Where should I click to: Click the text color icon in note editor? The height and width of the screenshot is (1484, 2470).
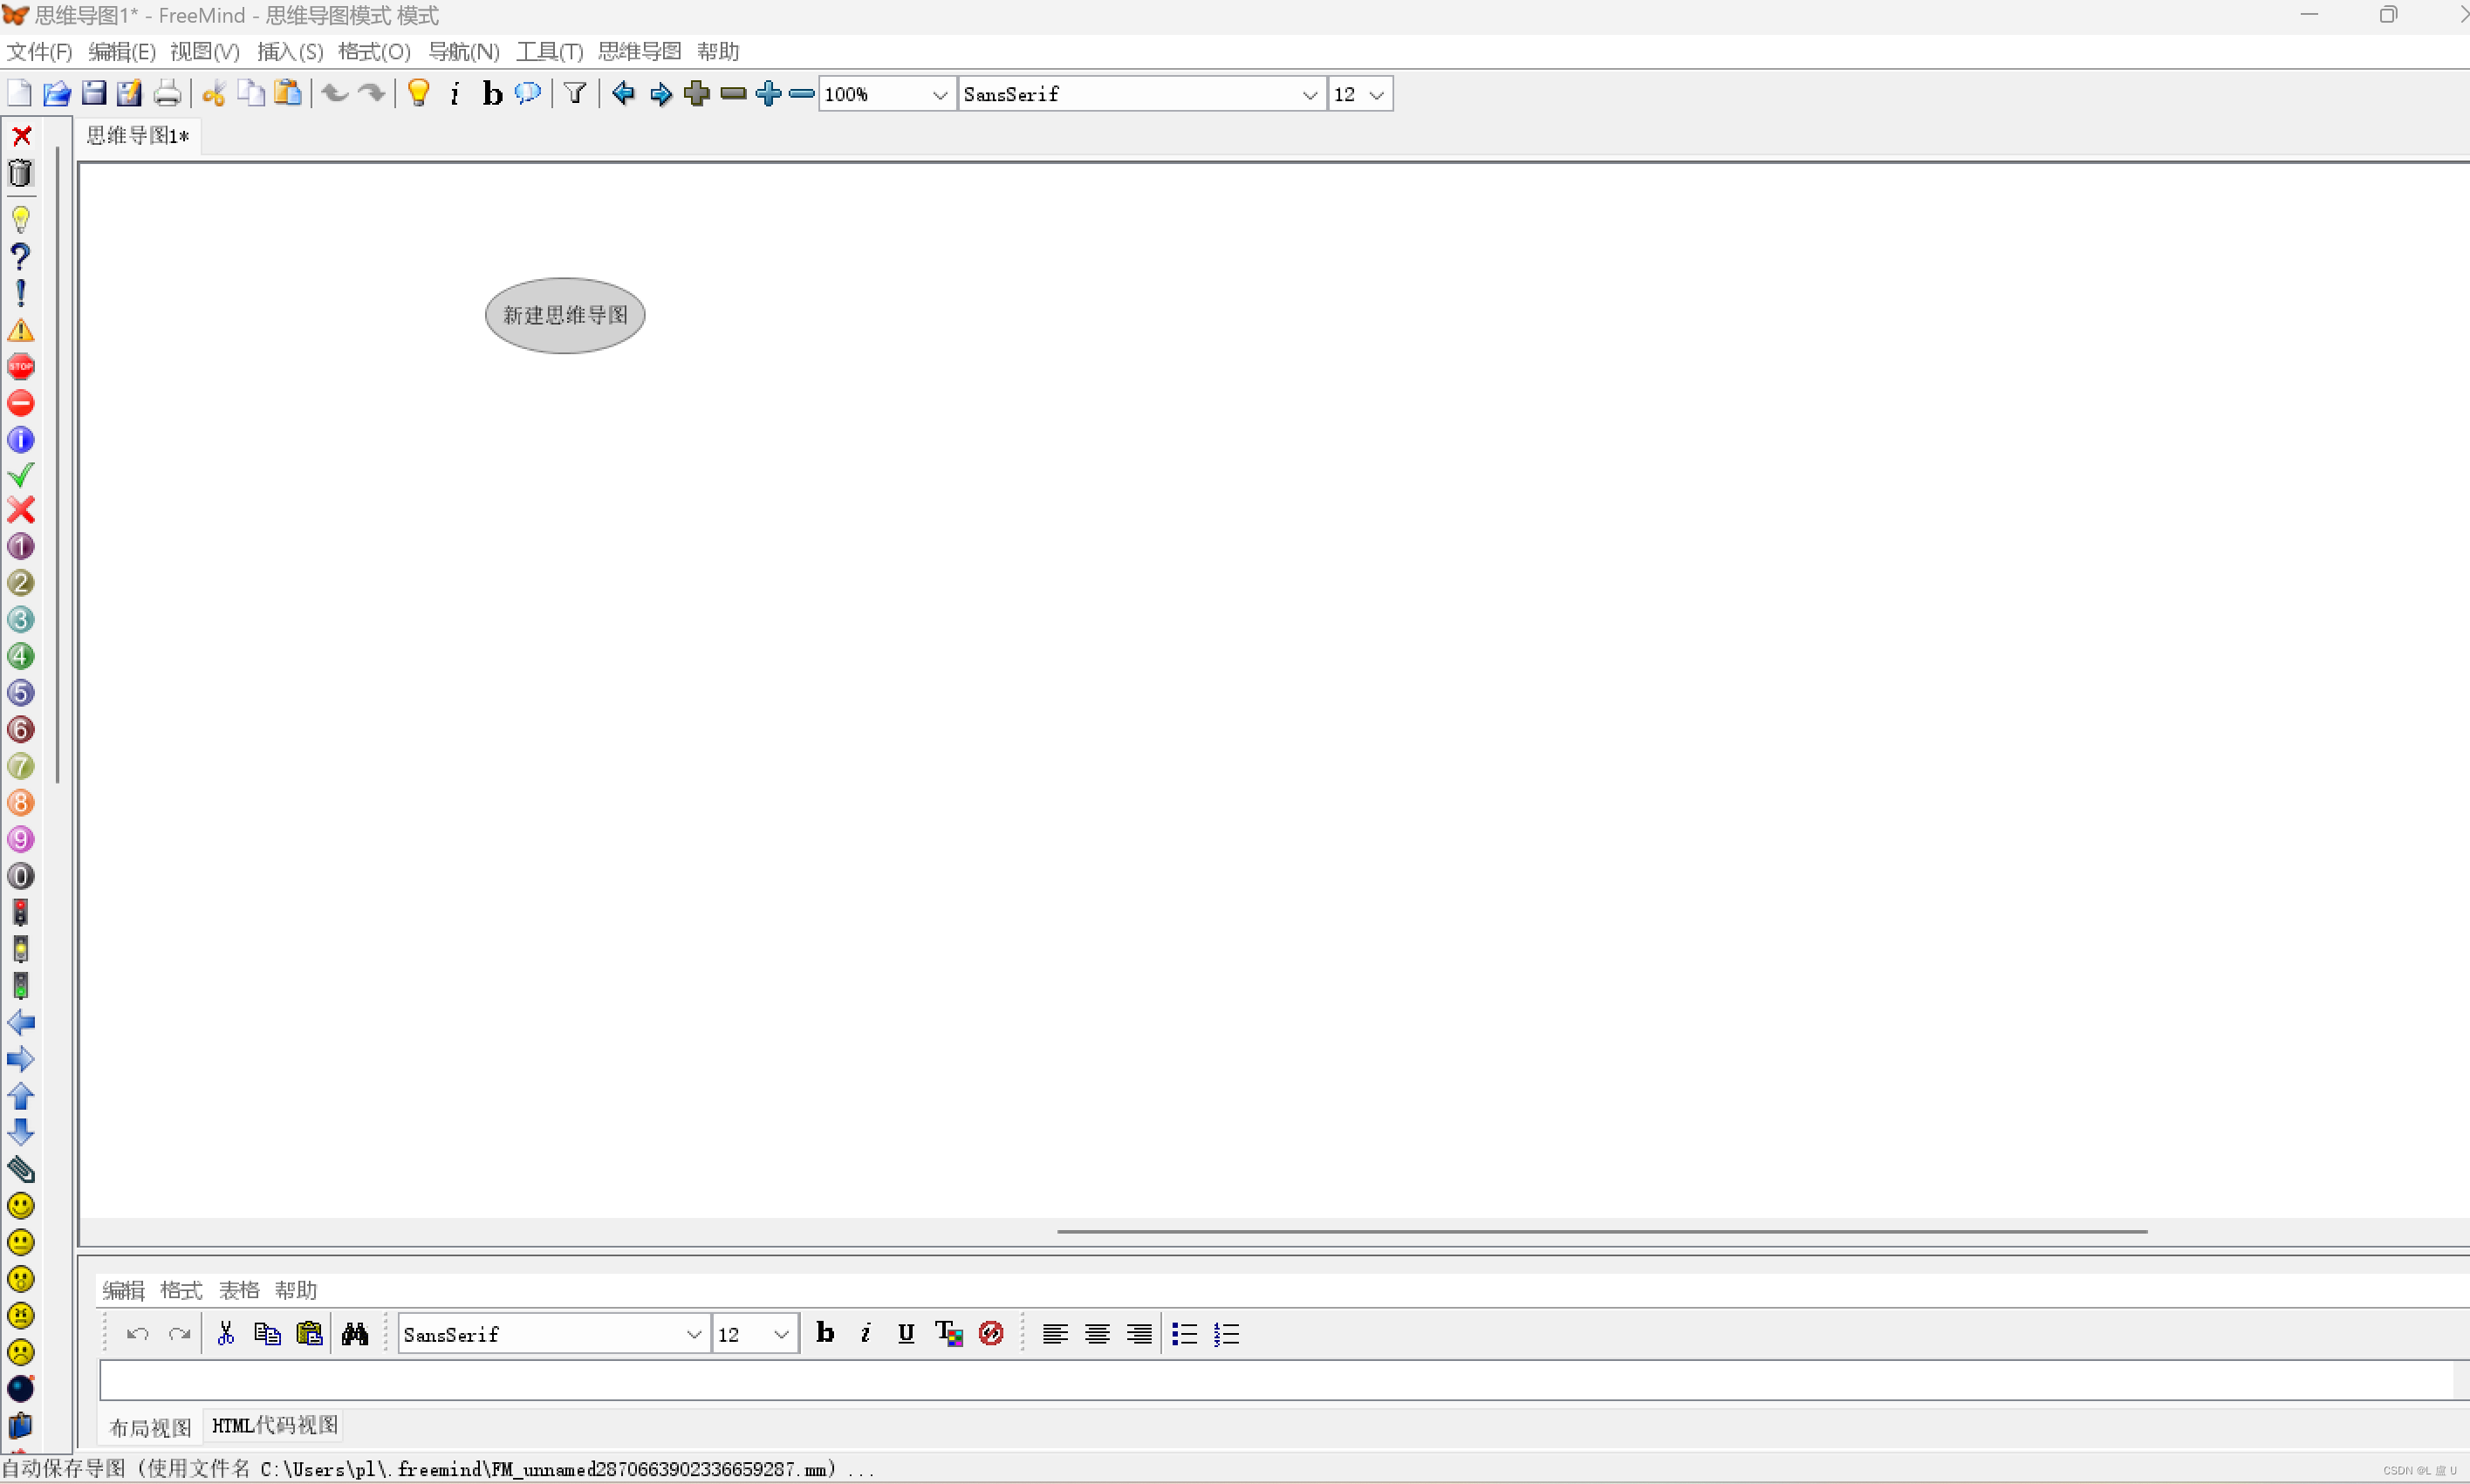pos(948,1334)
